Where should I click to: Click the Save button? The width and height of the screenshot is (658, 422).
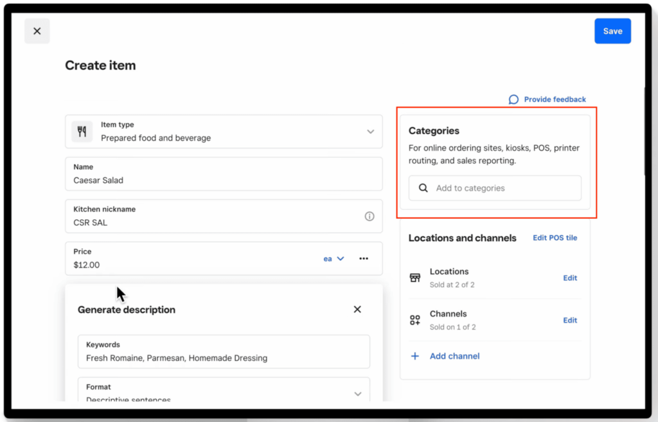pos(612,31)
